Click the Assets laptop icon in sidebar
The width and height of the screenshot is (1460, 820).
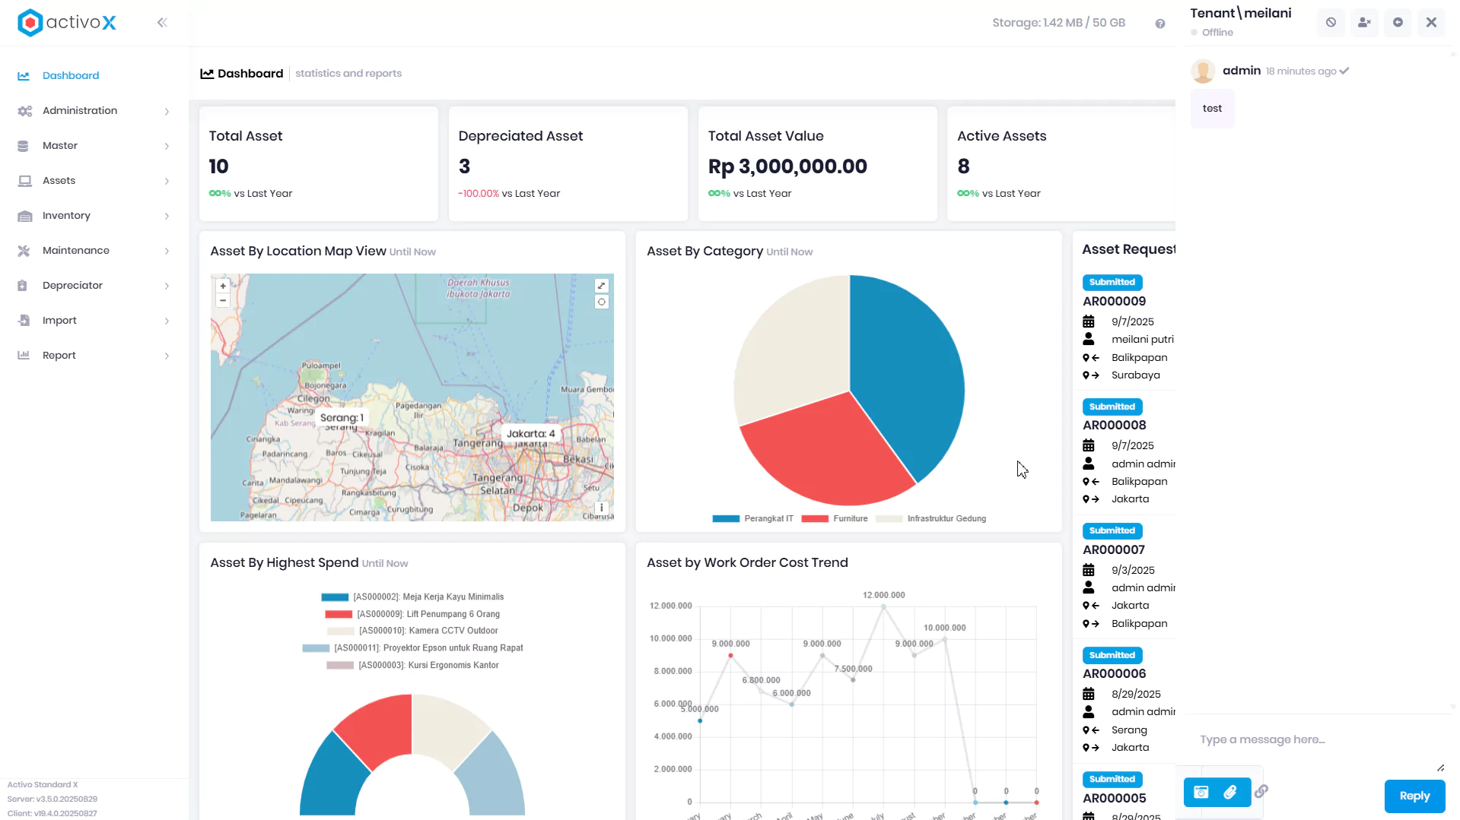24,181
